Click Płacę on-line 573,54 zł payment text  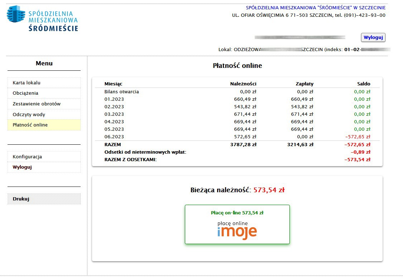point(237,213)
